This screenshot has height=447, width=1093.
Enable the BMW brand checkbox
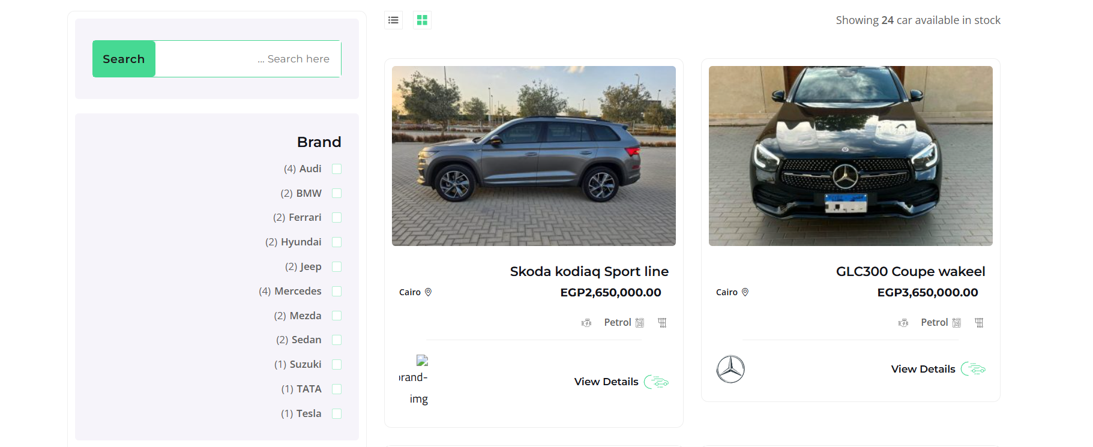coord(337,193)
